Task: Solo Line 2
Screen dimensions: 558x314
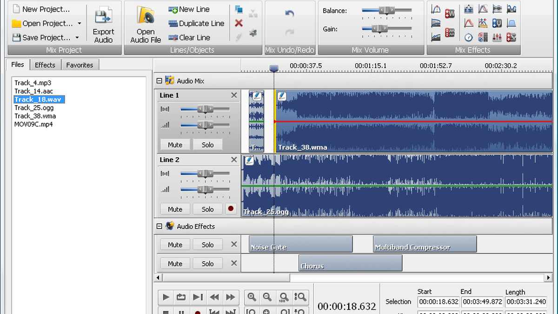Action: coord(207,209)
